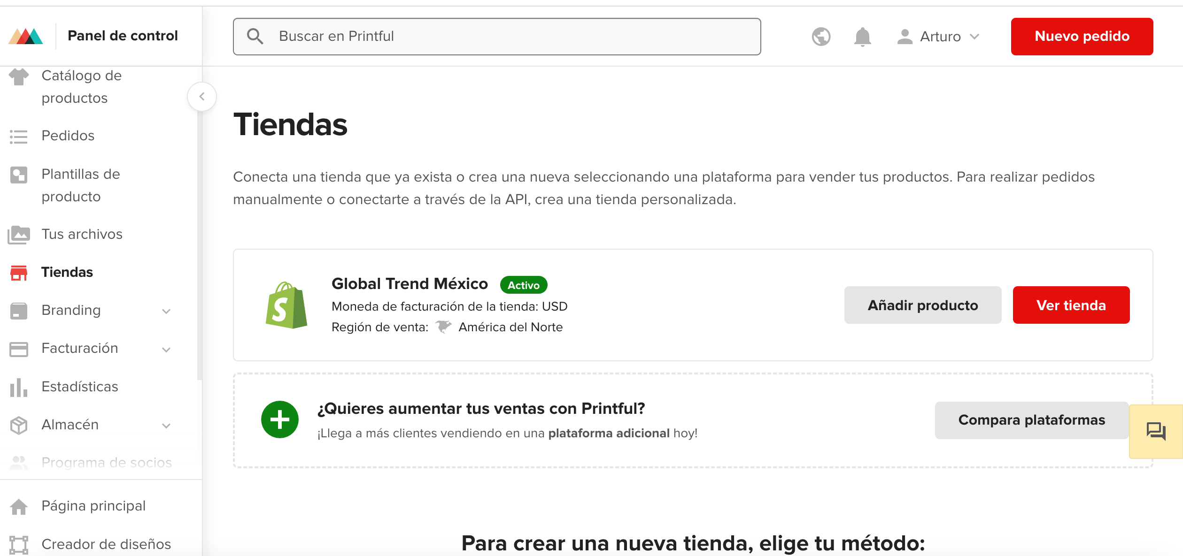Open Plantillas de producto menu item
The width and height of the screenshot is (1183, 556).
[x=81, y=185]
